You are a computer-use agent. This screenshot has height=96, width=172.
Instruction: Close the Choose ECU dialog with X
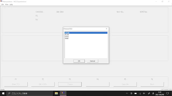click(106, 29)
